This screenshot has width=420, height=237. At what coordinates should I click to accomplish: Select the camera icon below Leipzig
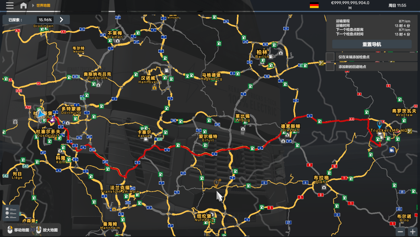click(x=243, y=129)
